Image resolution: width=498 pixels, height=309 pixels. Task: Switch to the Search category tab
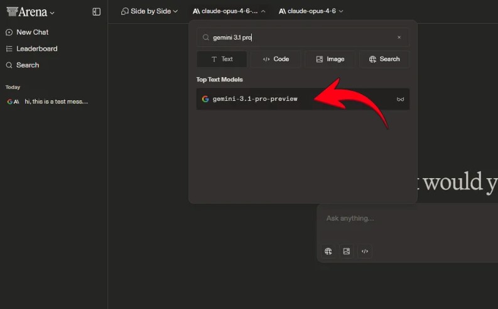pyautogui.click(x=384, y=59)
